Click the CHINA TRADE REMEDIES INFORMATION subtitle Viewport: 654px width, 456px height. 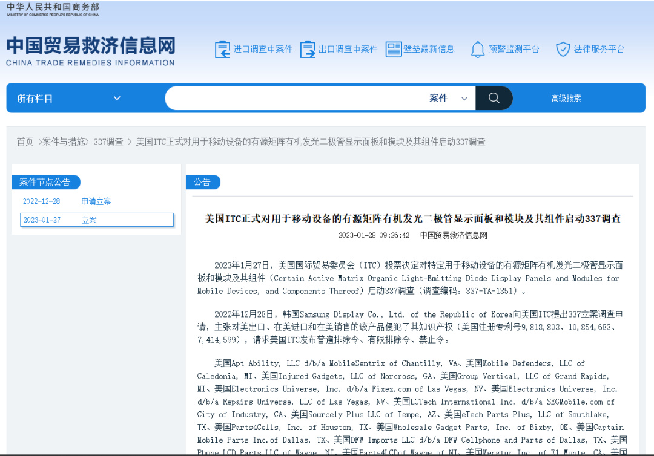90,63
